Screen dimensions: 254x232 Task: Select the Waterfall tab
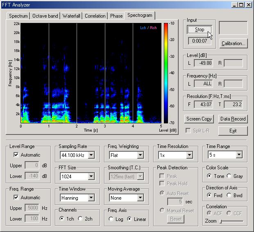[x=71, y=16]
